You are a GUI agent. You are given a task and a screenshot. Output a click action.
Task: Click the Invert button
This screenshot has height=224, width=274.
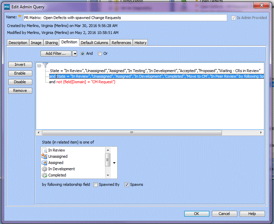coord(20,64)
